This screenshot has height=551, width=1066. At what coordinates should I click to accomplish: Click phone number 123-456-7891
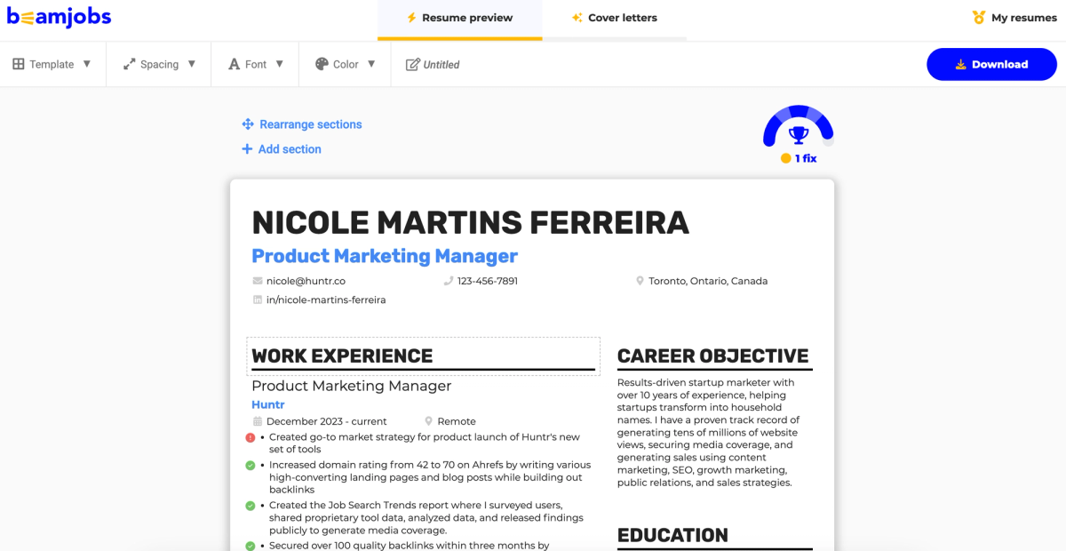[488, 281]
